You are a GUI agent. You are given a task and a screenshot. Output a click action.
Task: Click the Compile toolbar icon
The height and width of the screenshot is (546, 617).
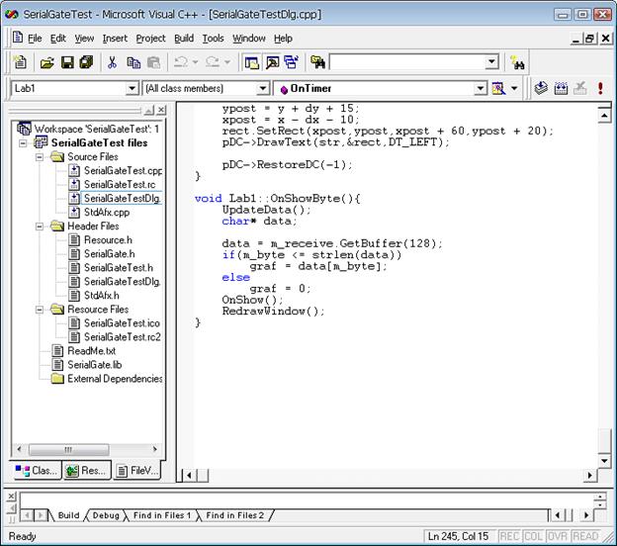click(x=541, y=88)
